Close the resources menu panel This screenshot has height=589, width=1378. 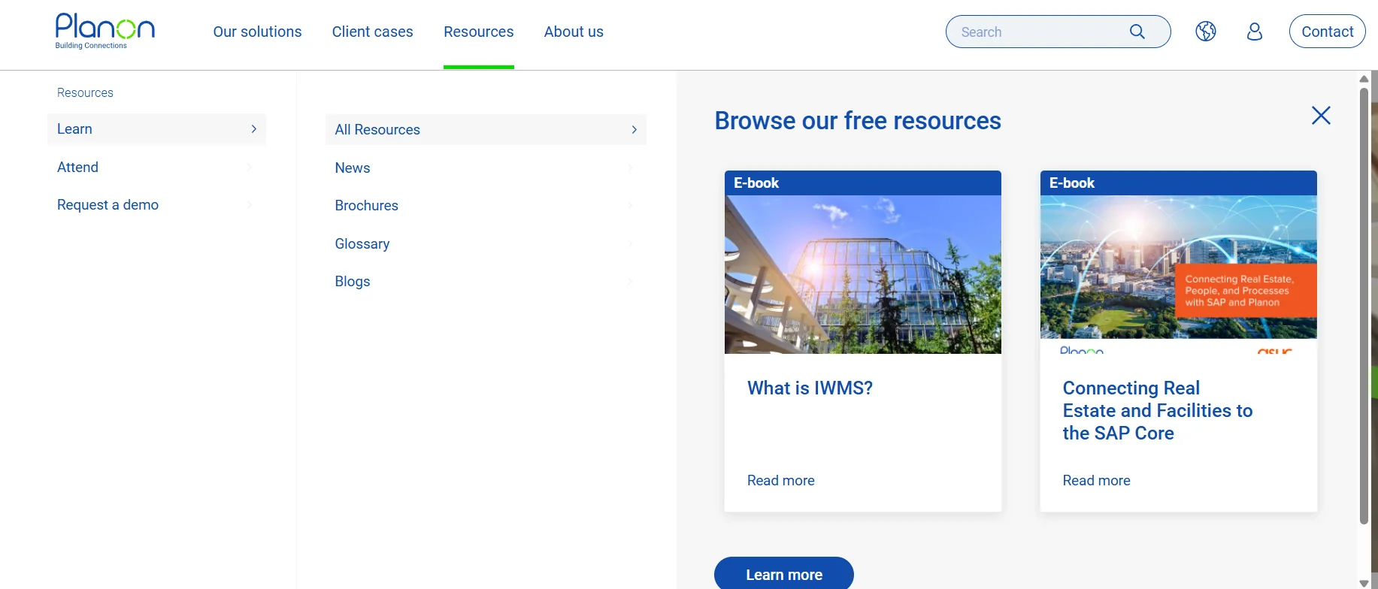(1321, 116)
